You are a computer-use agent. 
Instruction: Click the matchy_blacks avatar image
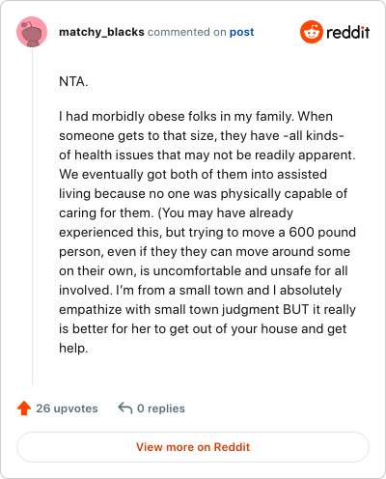click(x=32, y=32)
